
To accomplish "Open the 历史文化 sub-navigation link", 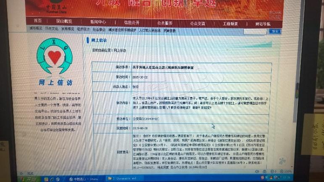I will (52, 29).
